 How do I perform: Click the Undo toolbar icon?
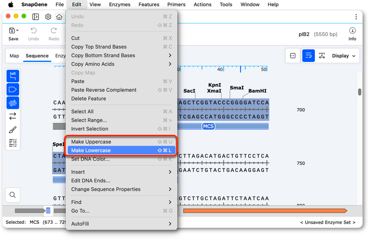coord(33,34)
